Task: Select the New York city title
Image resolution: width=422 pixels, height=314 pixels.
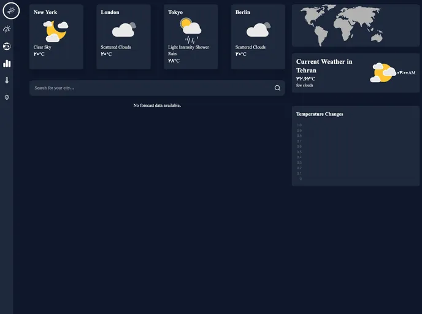Action: [x=45, y=12]
